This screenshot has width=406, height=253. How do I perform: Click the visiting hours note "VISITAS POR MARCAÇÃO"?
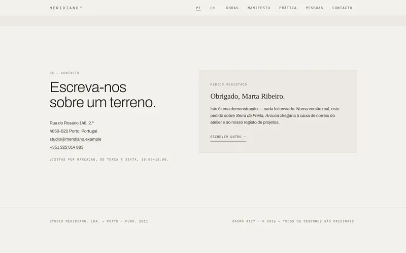click(x=109, y=159)
